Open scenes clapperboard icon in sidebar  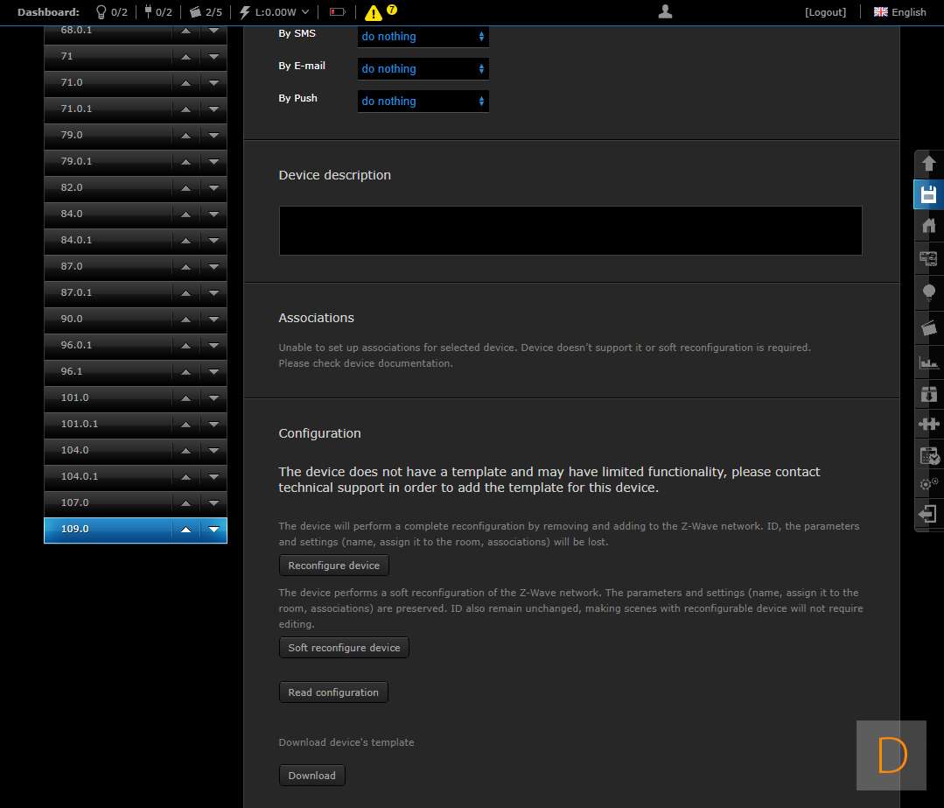(x=928, y=327)
